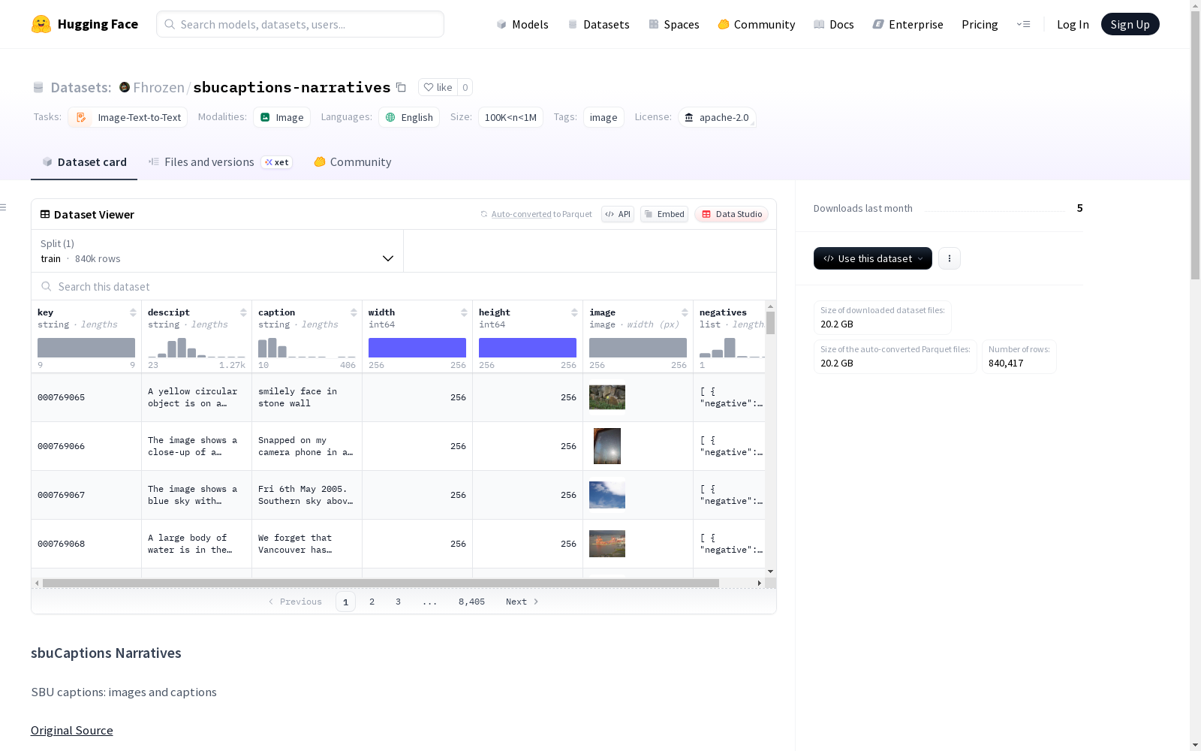The width and height of the screenshot is (1201, 751).
Task: Open Docs in top navigation
Action: point(834,24)
